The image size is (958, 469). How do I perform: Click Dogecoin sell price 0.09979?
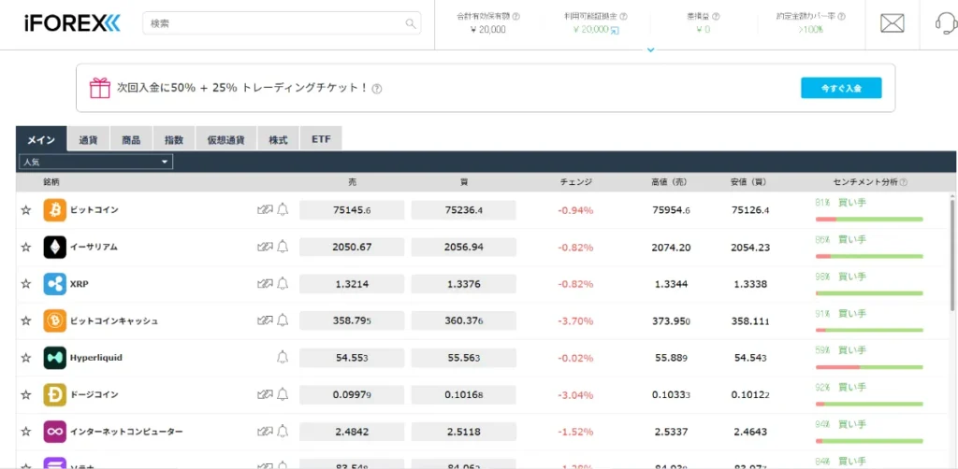click(352, 395)
